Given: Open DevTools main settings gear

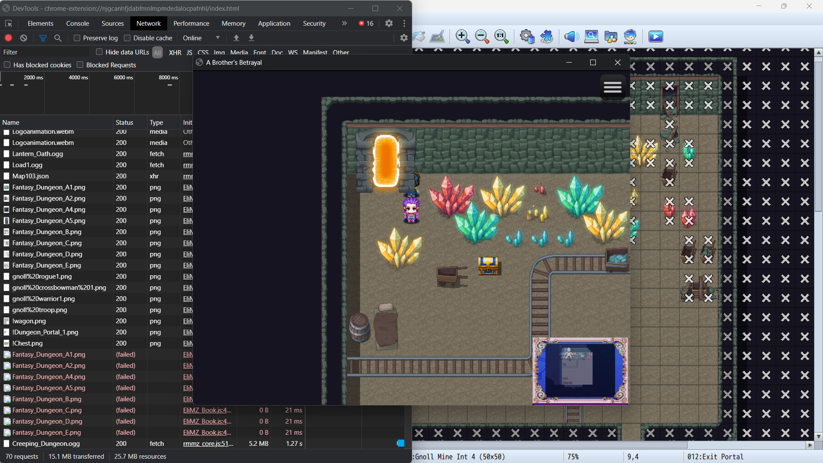Looking at the screenshot, I should point(389,23).
